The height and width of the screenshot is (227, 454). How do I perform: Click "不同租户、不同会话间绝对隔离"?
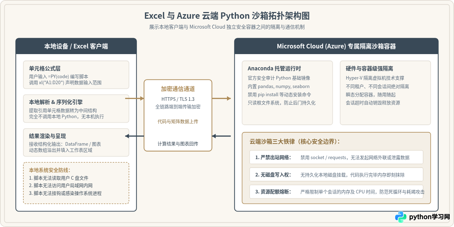pos(377,86)
